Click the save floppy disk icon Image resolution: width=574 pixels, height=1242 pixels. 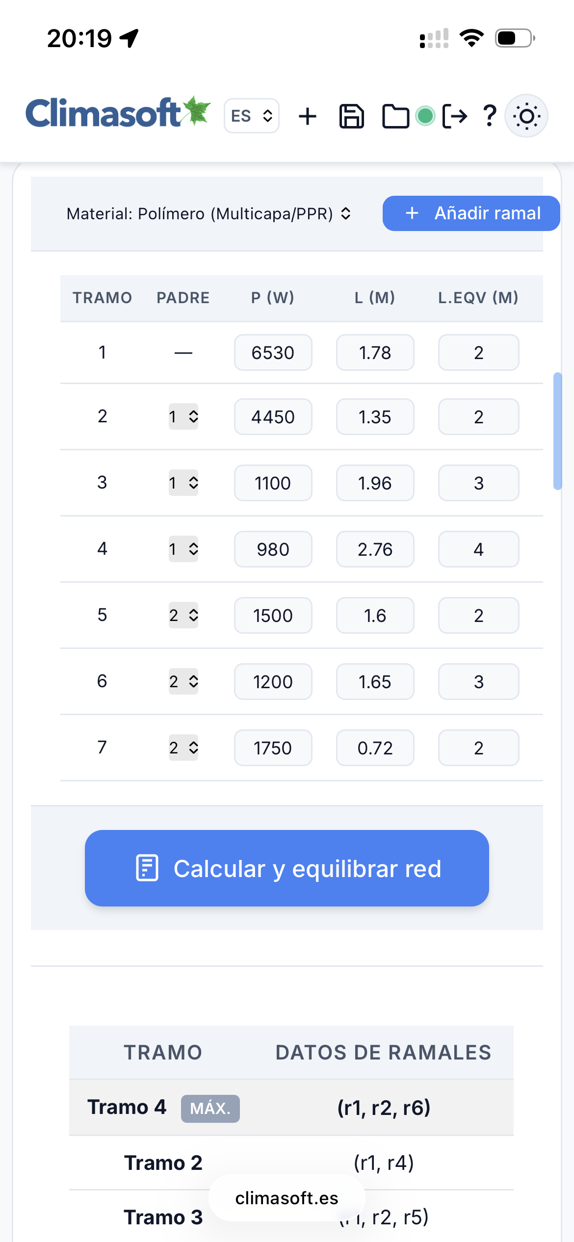(351, 116)
